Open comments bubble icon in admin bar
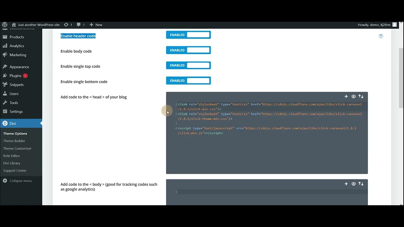 [x=79, y=25]
